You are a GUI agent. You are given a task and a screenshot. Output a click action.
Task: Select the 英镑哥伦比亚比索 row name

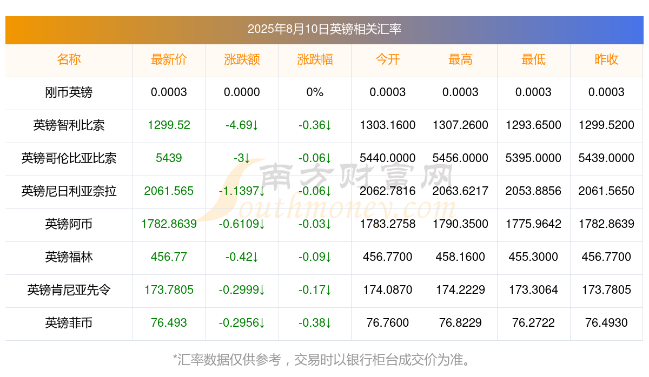click(x=69, y=158)
